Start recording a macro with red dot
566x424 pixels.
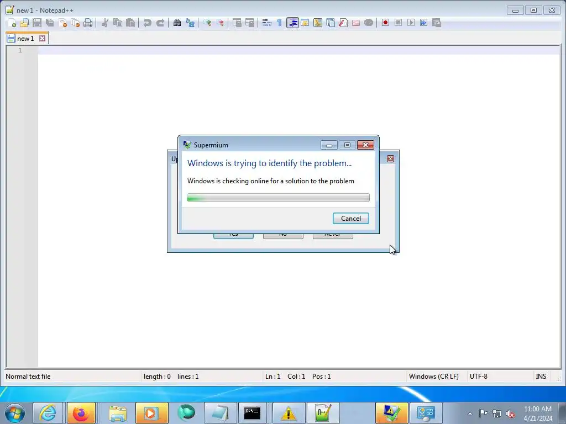pyautogui.click(x=385, y=23)
